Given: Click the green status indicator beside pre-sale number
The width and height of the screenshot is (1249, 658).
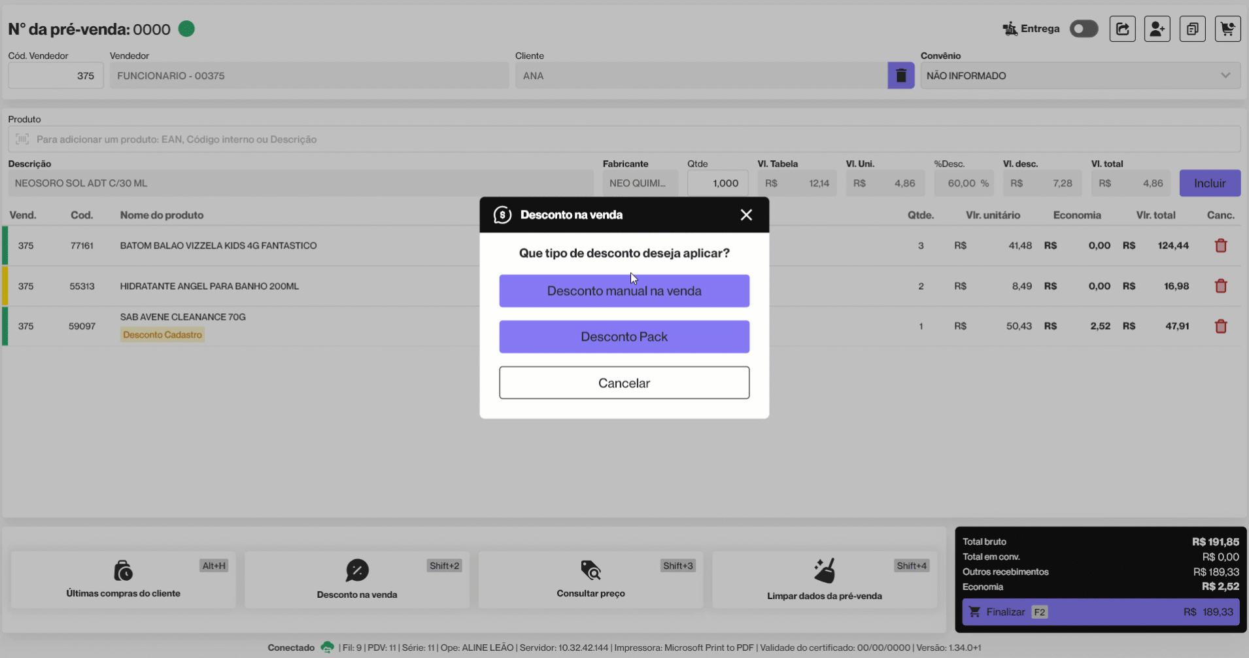Looking at the screenshot, I should (x=186, y=29).
